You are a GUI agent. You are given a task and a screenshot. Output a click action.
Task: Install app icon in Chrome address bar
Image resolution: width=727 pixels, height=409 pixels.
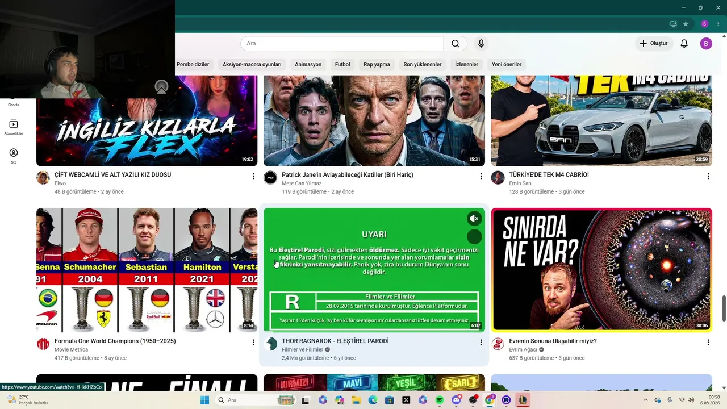pos(673,24)
